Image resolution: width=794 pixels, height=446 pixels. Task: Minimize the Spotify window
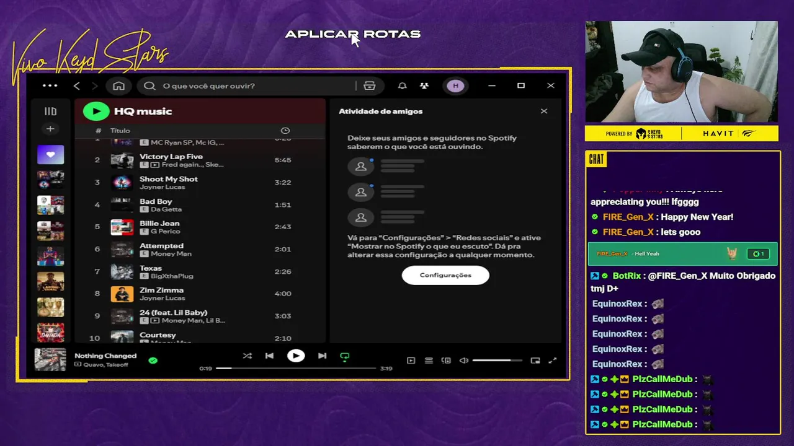(x=492, y=85)
